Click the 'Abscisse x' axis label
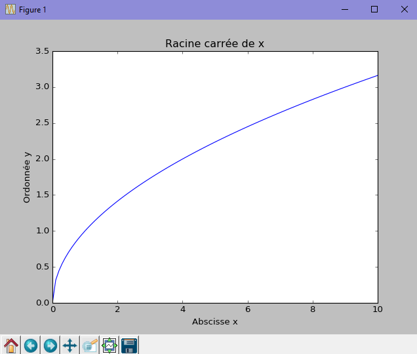 click(x=214, y=322)
